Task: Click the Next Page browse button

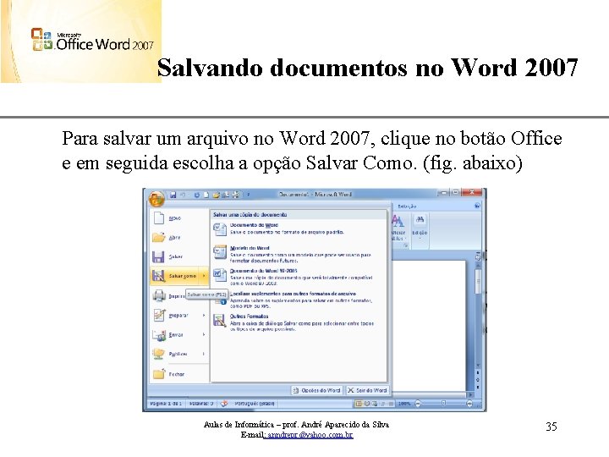Action: pyautogui.click(x=478, y=387)
